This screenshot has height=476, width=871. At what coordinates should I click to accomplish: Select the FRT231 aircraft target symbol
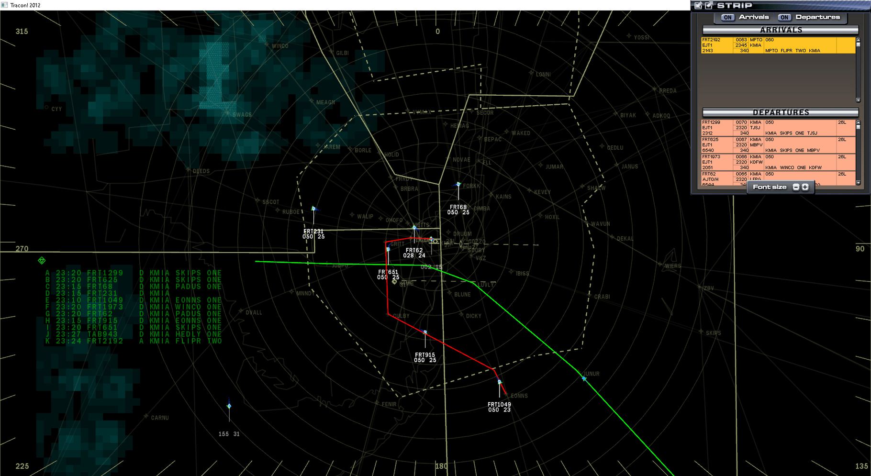[314, 209]
